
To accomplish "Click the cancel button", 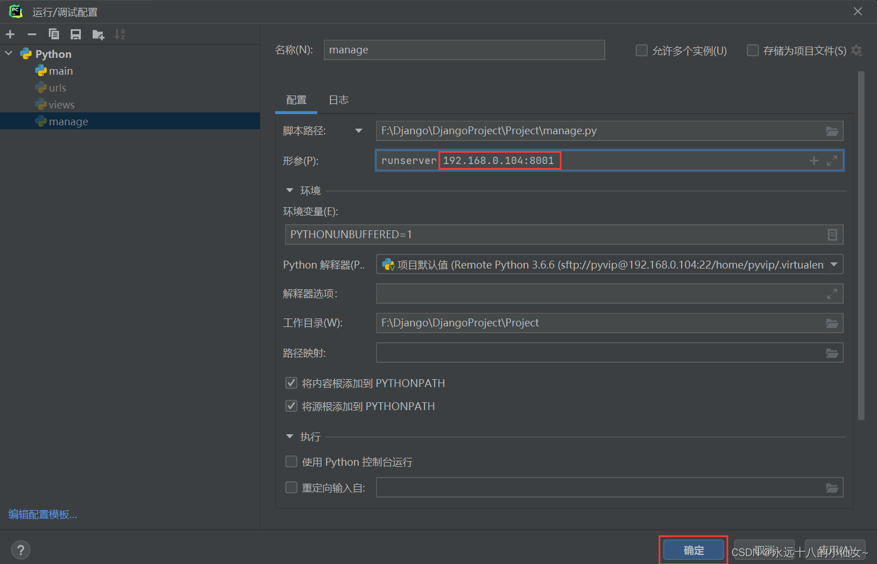I will click(764, 551).
